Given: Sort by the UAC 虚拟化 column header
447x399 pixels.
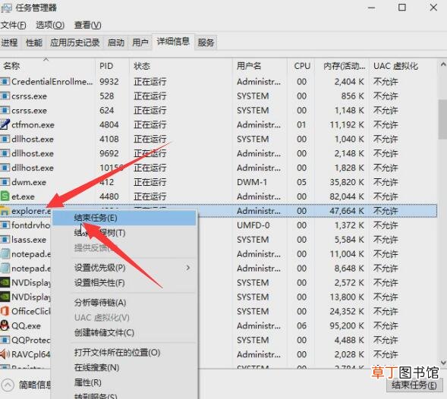Looking at the screenshot, I should pos(403,66).
